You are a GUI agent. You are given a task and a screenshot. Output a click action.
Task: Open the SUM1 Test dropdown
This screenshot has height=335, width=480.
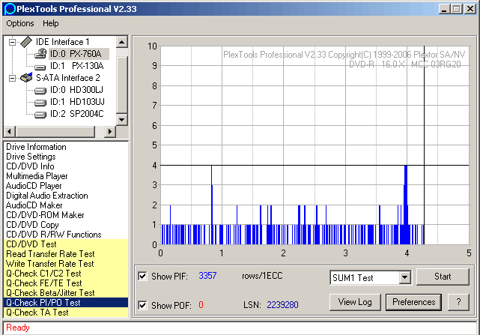coord(404,277)
